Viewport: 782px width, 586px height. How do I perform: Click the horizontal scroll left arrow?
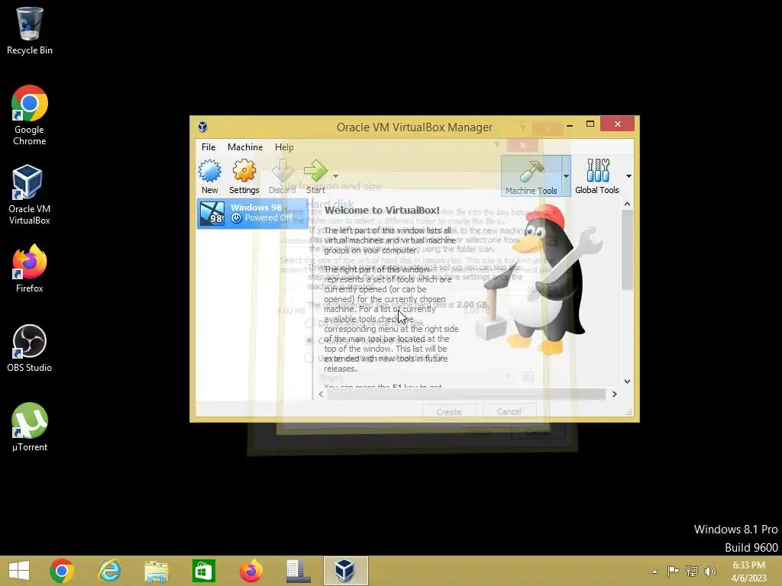click(x=321, y=394)
